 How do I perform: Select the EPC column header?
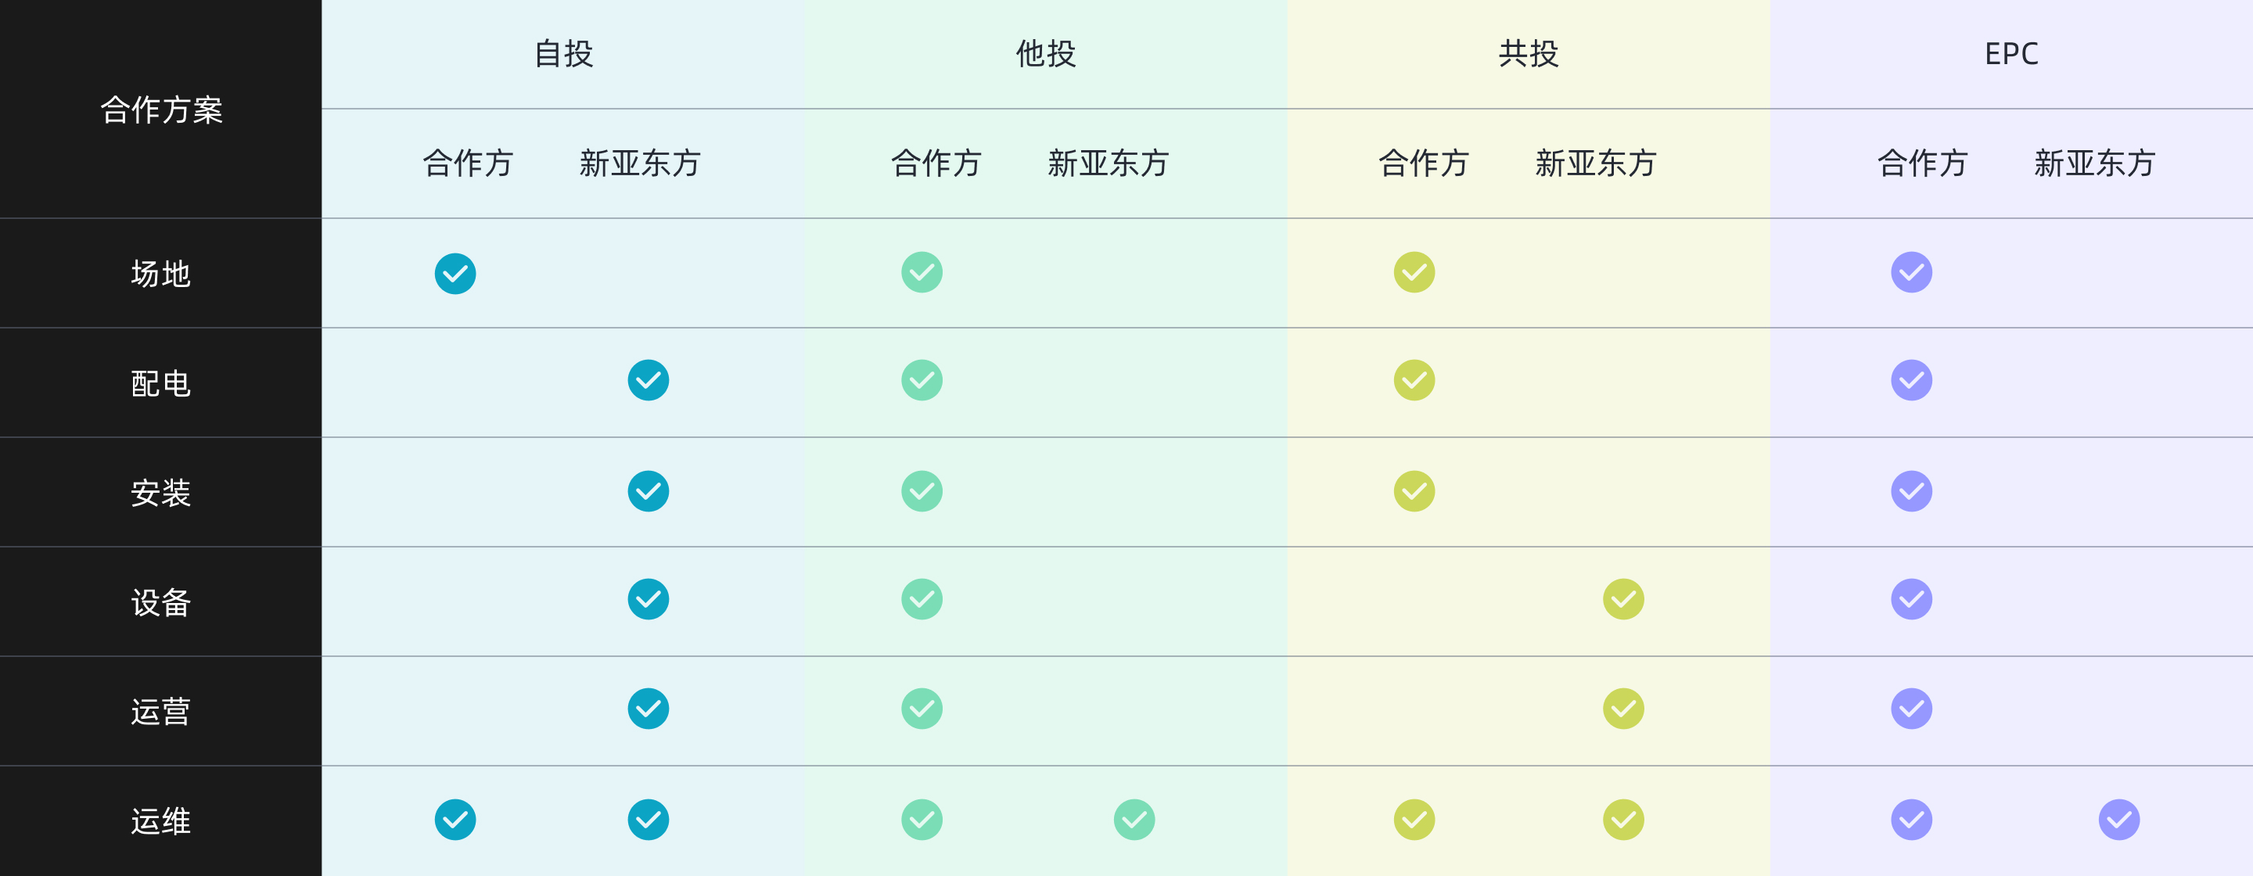coord(2011,54)
